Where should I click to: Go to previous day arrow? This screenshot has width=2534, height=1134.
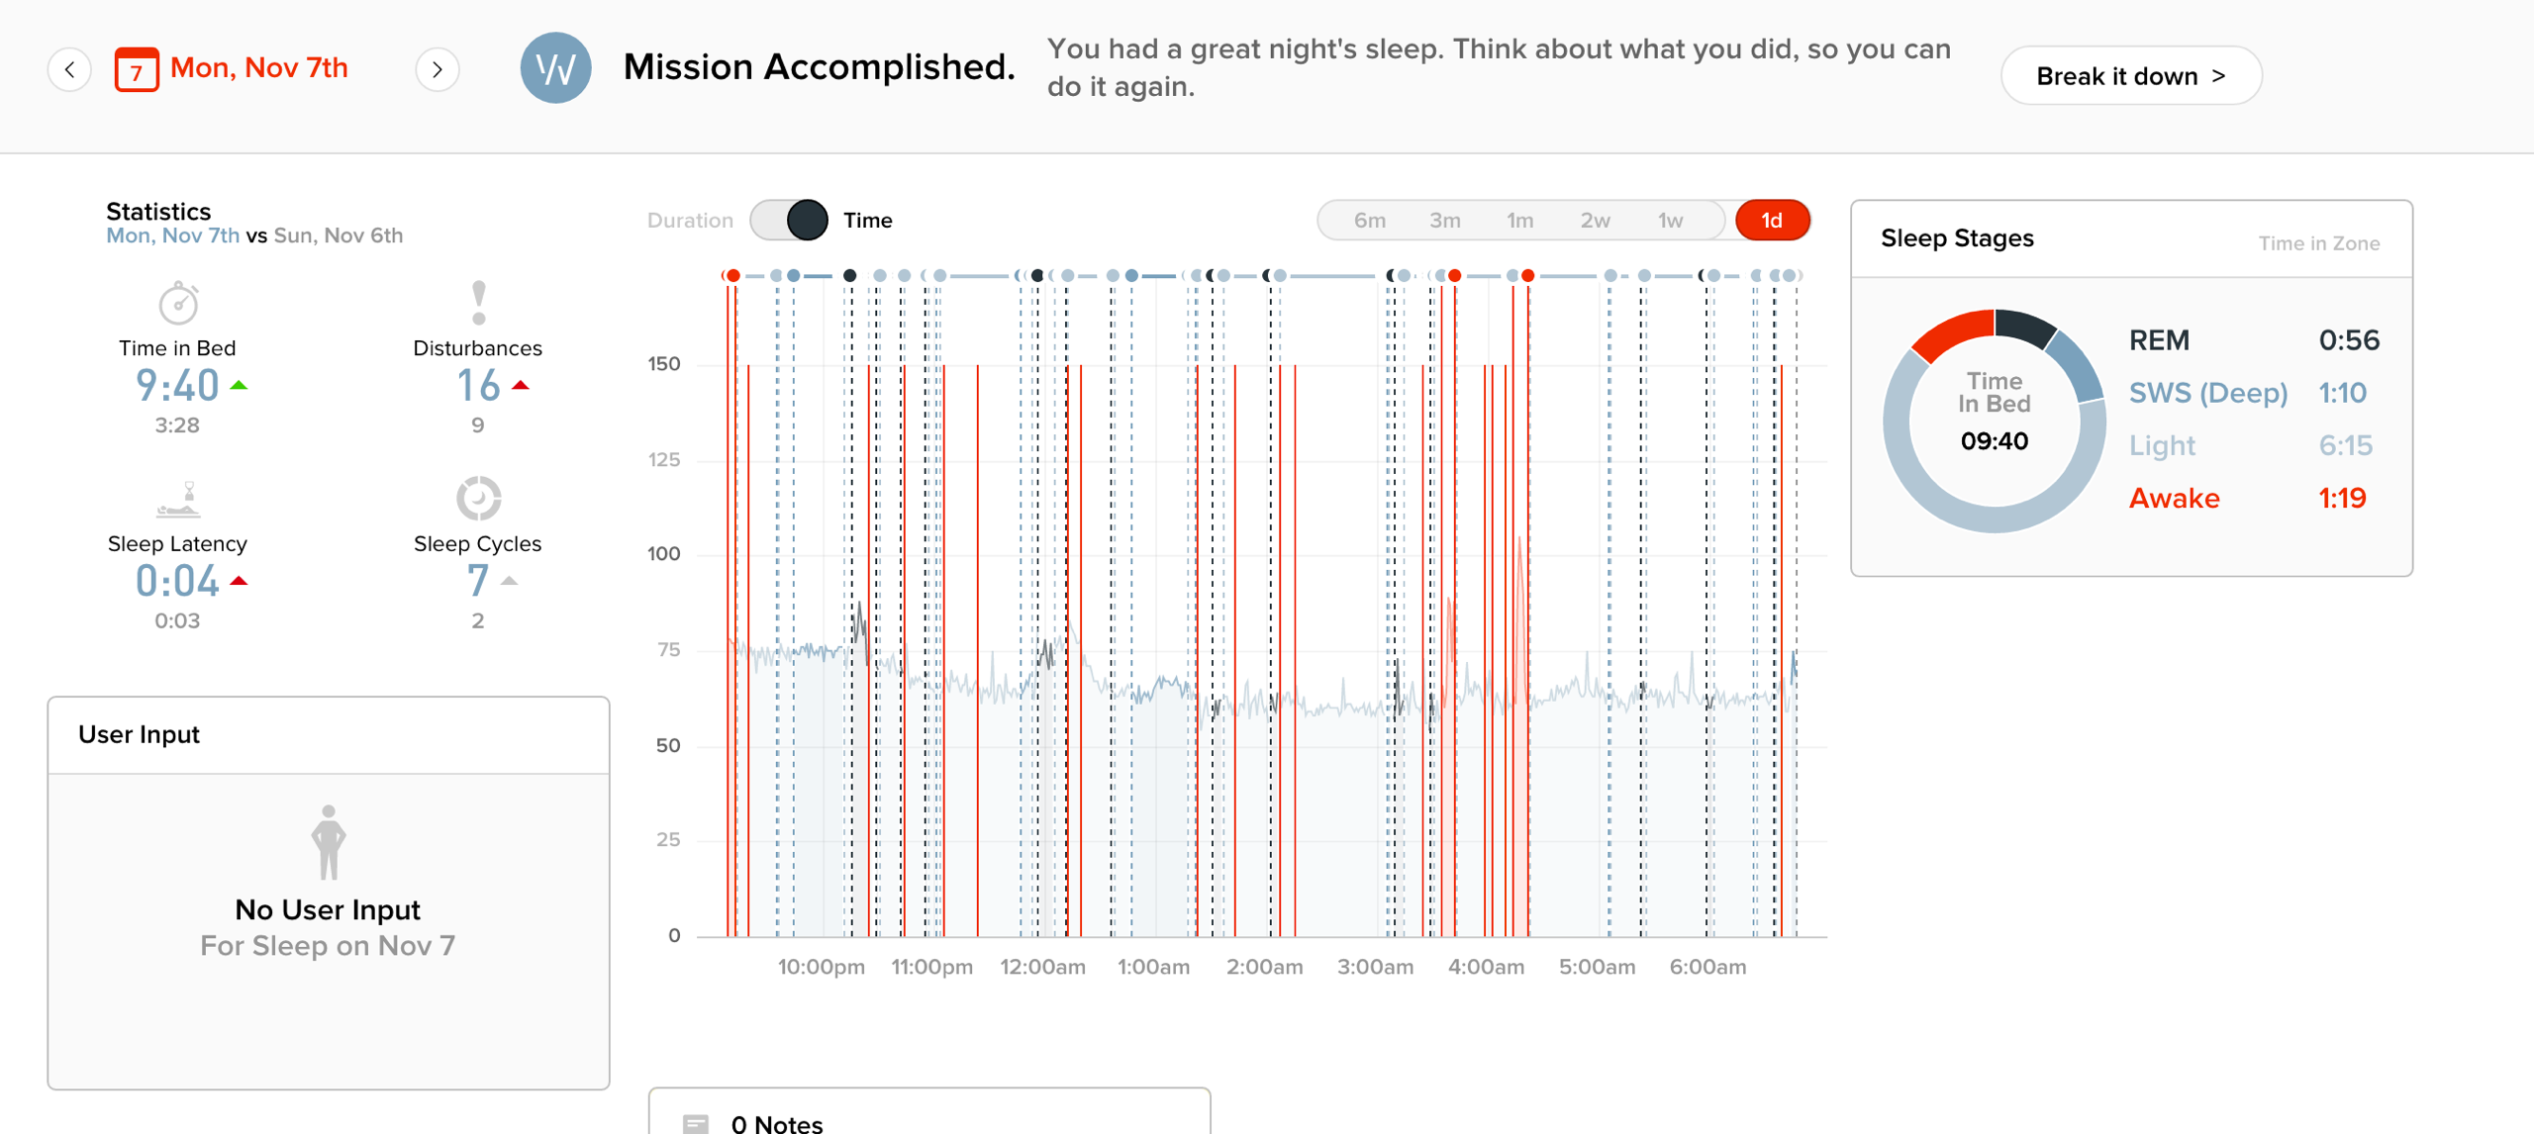(x=69, y=69)
